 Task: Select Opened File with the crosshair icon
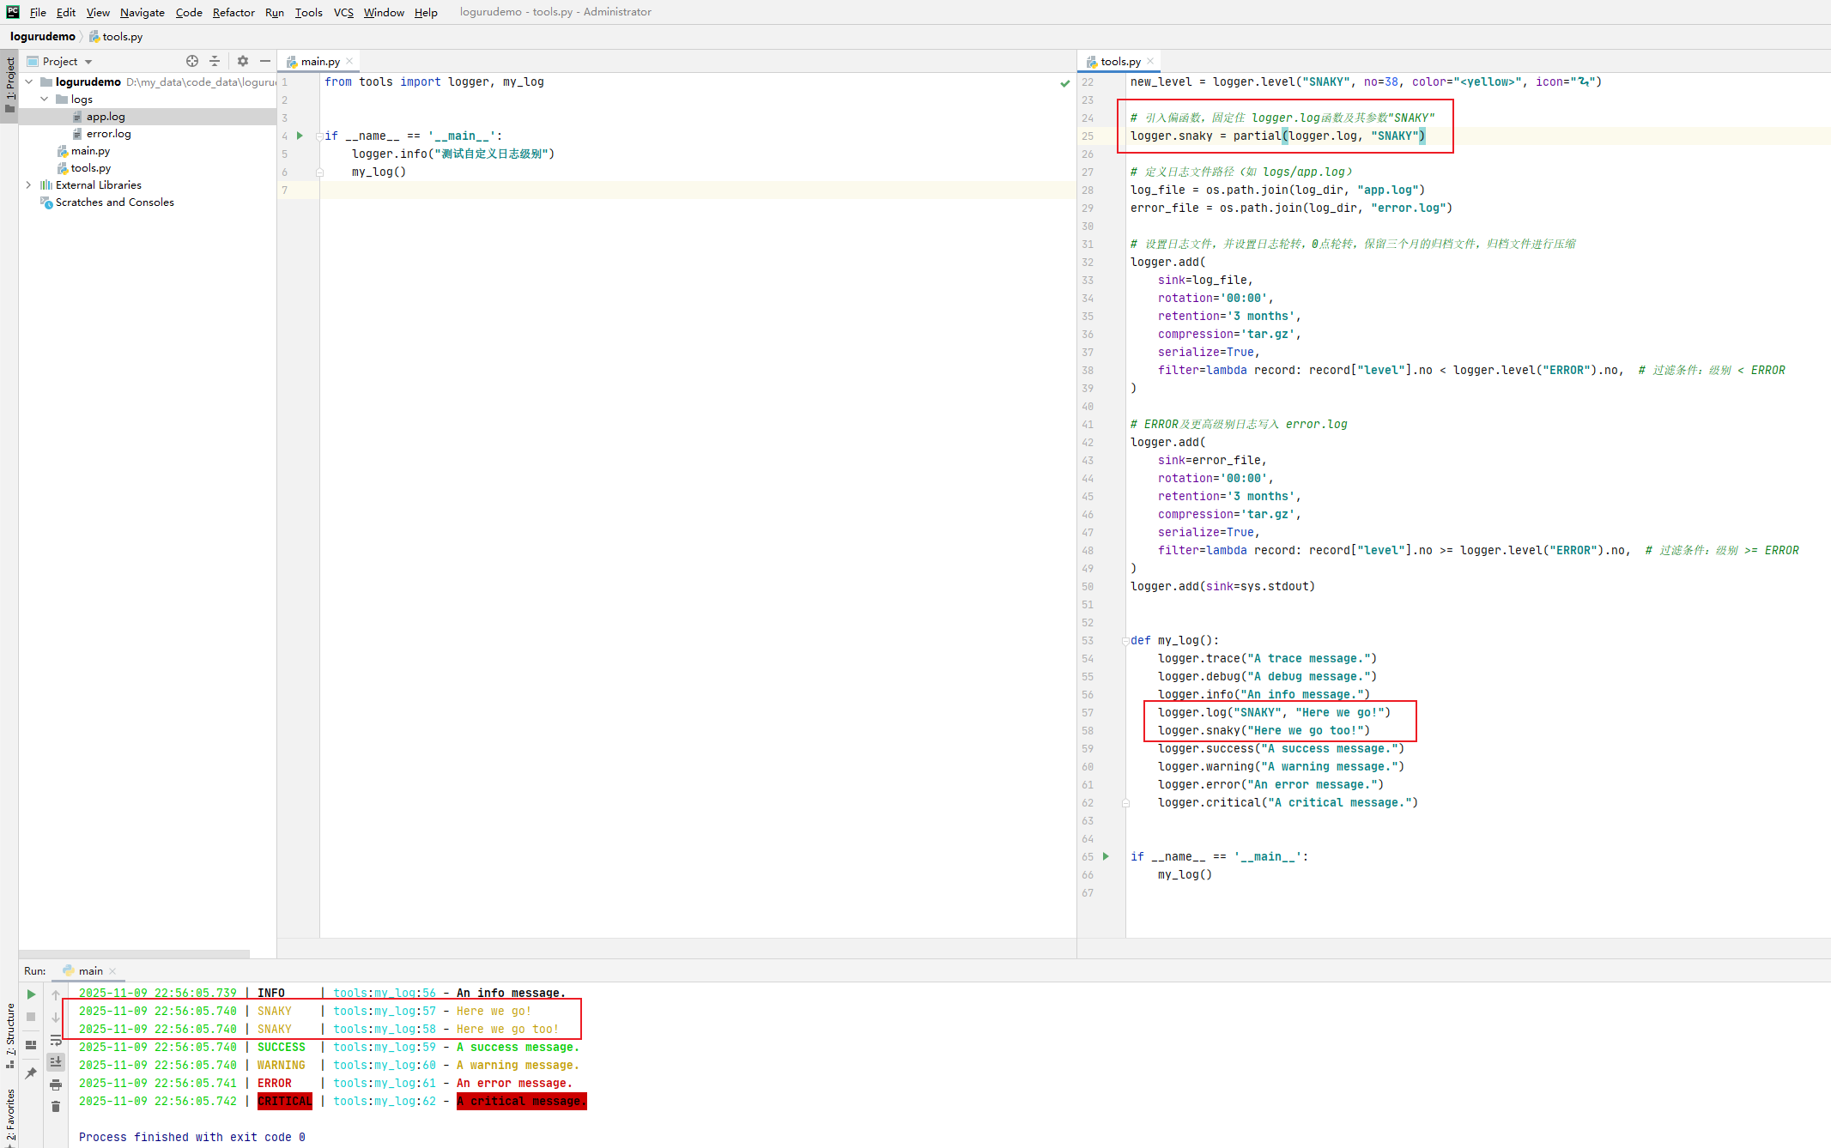(192, 61)
